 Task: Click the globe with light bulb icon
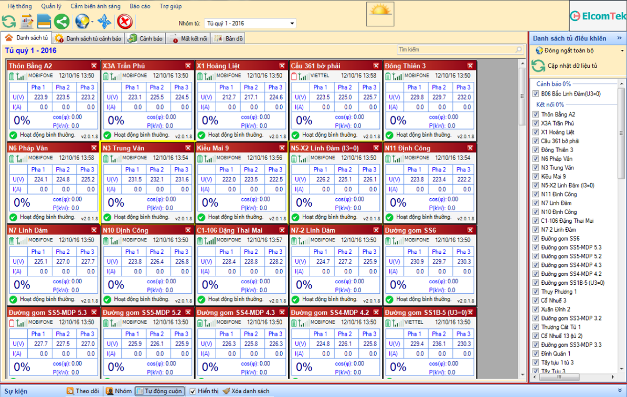coord(82,22)
